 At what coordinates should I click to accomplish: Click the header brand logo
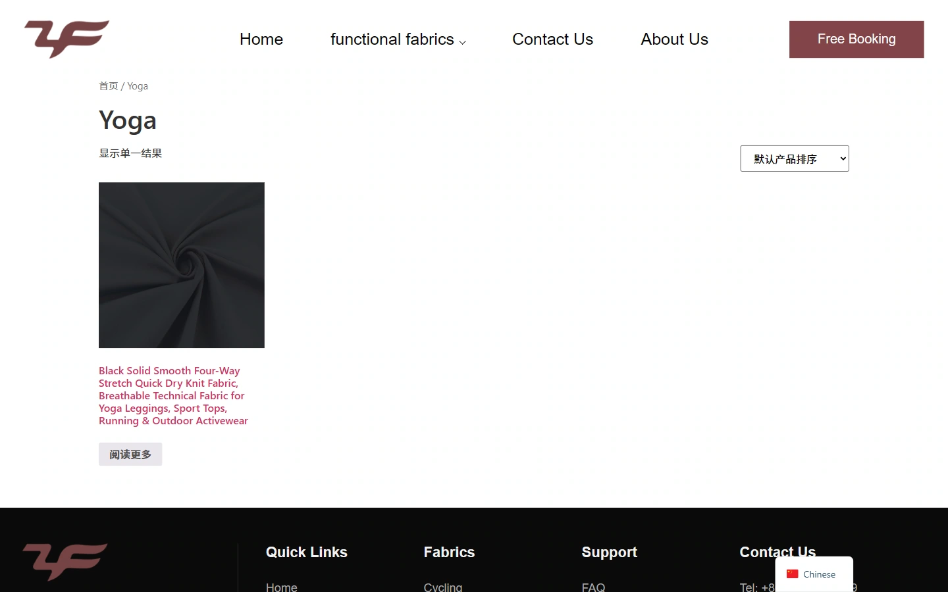click(x=66, y=39)
